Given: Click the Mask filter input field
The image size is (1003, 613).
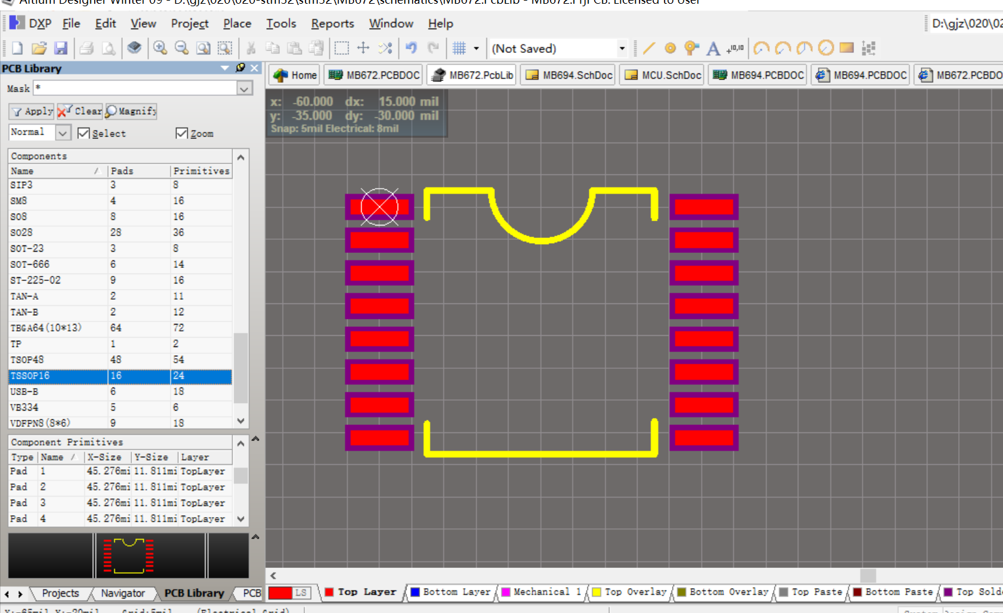Looking at the screenshot, I should click(135, 88).
